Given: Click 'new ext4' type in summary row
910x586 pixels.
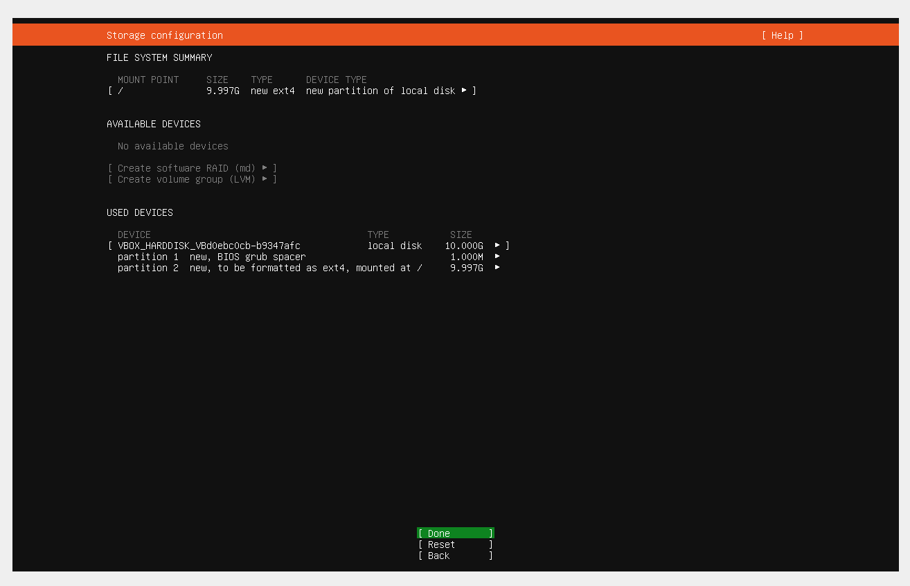Looking at the screenshot, I should [x=273, y=91].
